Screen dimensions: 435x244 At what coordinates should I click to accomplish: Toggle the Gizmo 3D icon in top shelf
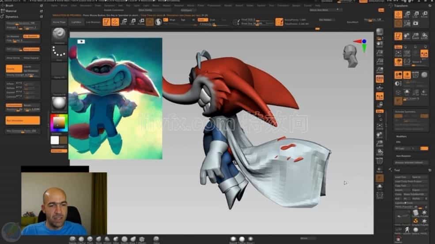tap(150, 22)
